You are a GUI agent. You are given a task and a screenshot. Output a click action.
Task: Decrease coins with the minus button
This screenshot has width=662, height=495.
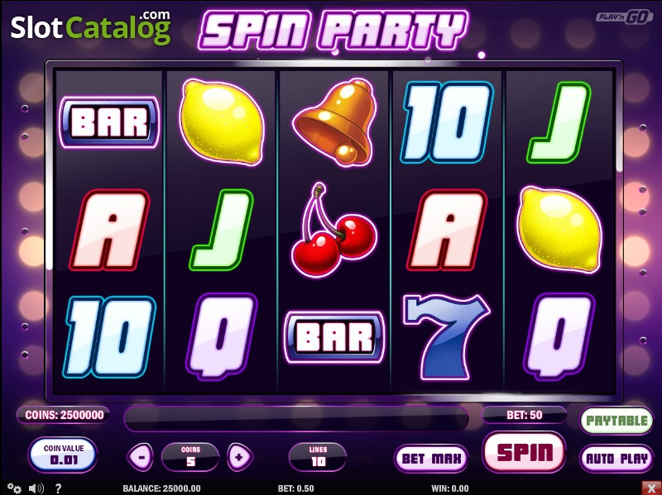click(140, 457)
